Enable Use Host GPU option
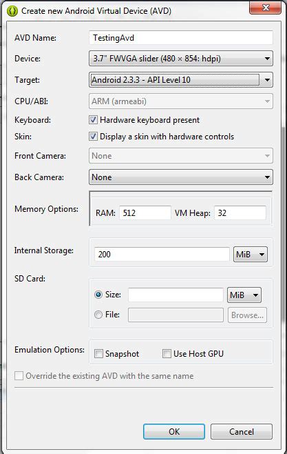Viewport: 287px width, 454px height. pos(167,353)
